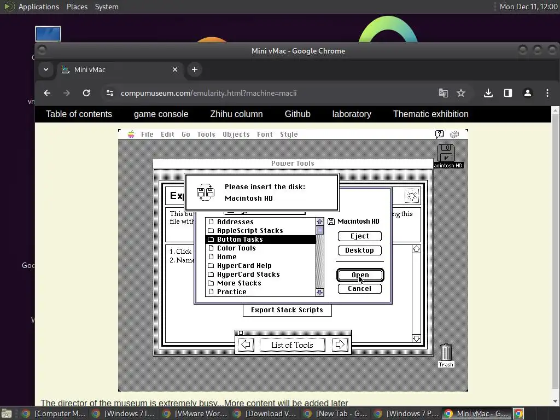
Task: Open the Font menu
Action: (x=265, y=135)
